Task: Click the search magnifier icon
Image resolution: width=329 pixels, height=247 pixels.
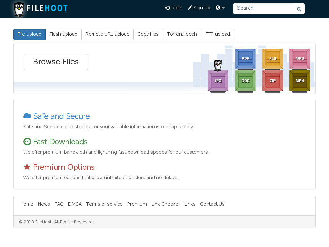Action: [299, 9]
